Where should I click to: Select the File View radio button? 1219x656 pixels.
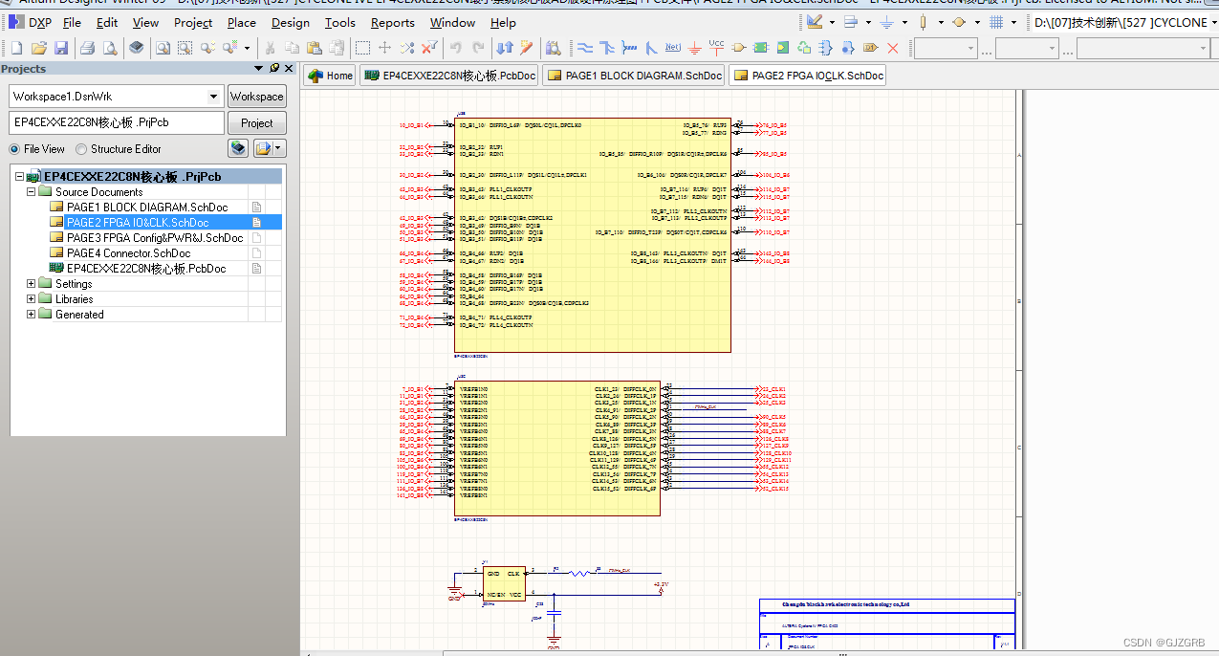pos(14,149)
